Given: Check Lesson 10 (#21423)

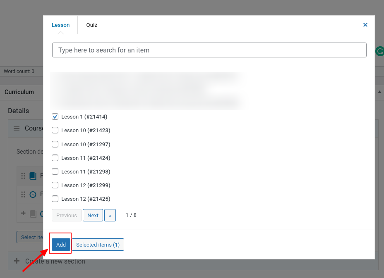Looking at the screenshot, I should (x=55, y=130).
